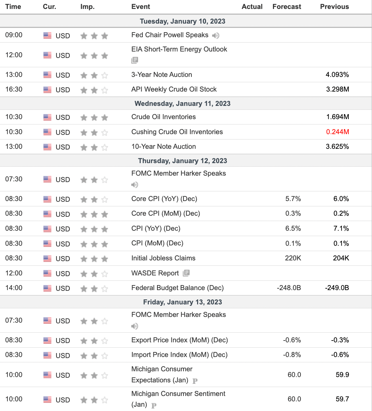Screen dimensions: 372x411
Task: Click speaker icon beside Fed Chair Powell Speaks
Action: (215, 35)
